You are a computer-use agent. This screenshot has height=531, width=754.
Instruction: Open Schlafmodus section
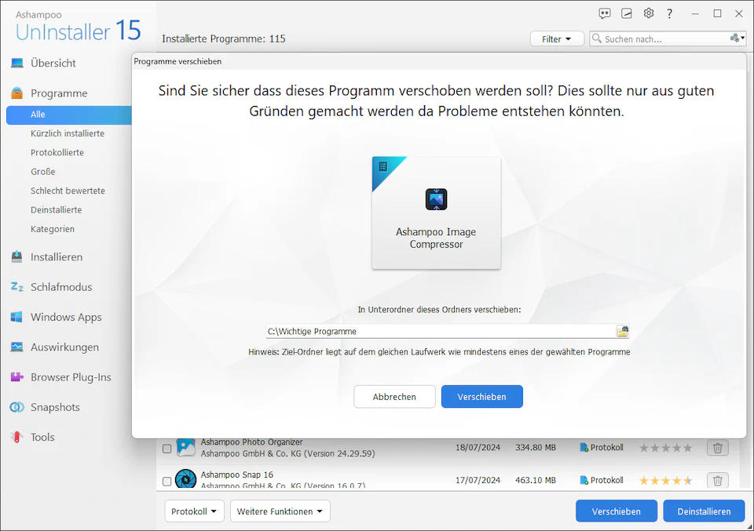[61, 287]
